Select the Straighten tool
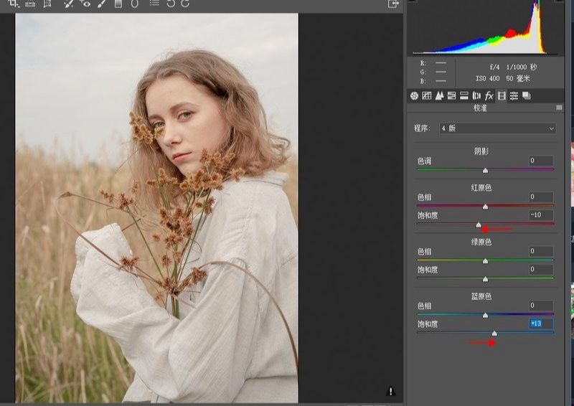Viewport: 574px width, 406px height. point(30,4)
